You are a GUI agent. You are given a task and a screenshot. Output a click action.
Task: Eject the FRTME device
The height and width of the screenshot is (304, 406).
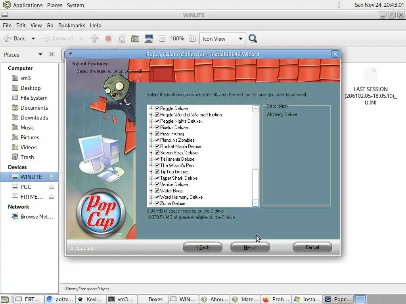52,197
